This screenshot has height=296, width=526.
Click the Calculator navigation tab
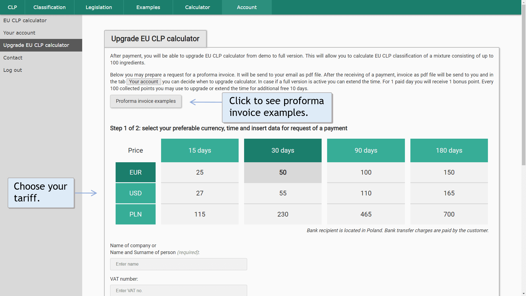[198, 7]
